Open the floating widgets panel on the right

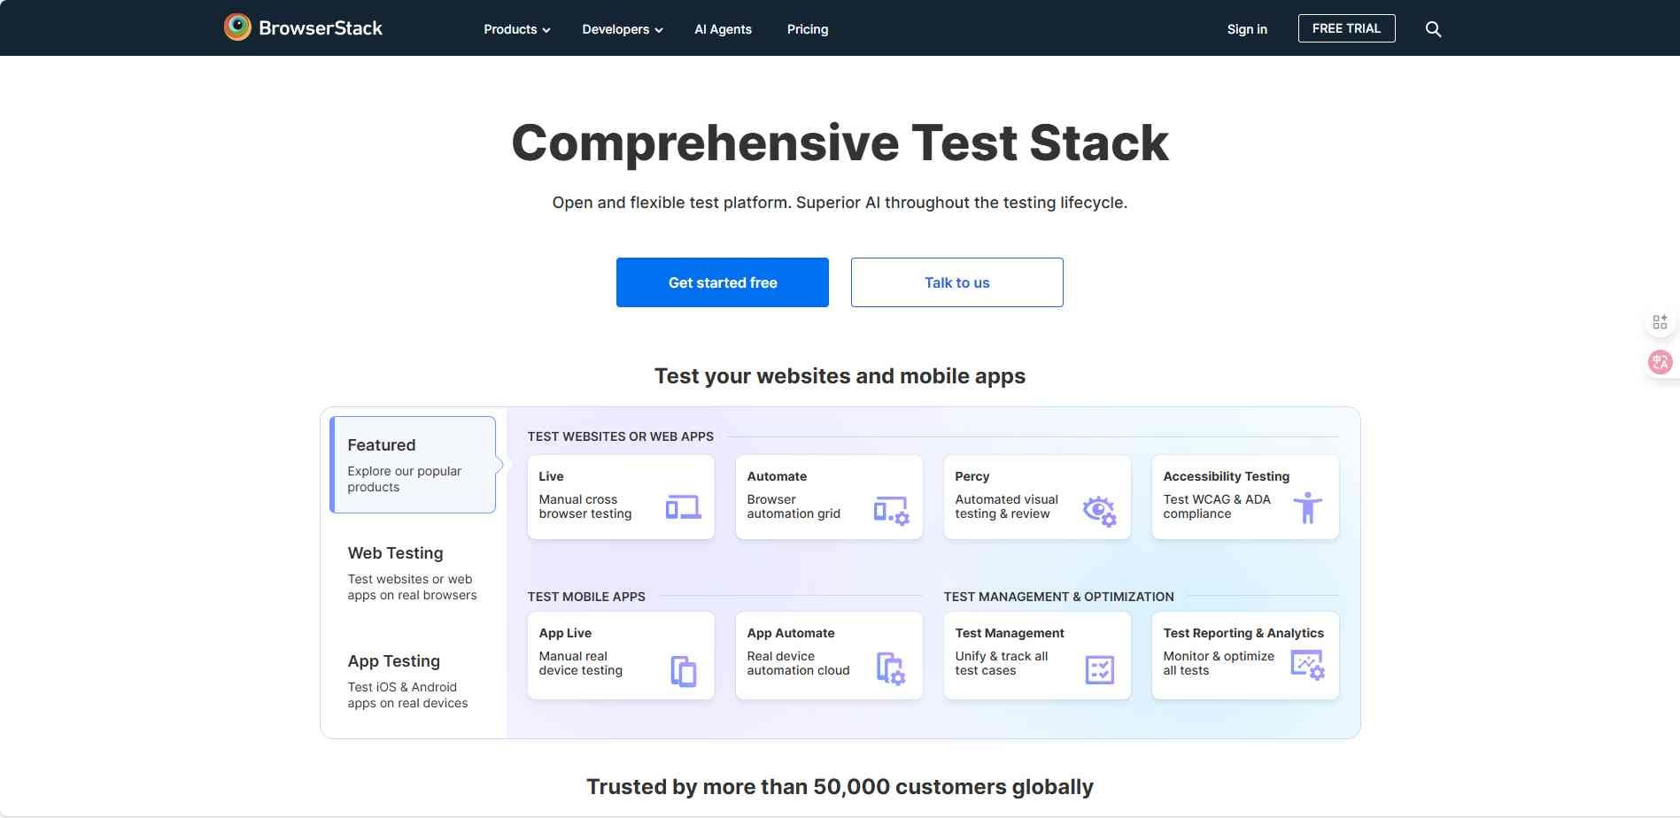click(x=1659, y=321)
